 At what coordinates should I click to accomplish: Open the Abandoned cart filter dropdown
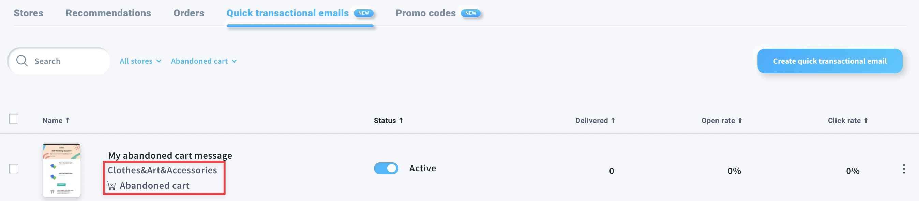click(204, 61)
